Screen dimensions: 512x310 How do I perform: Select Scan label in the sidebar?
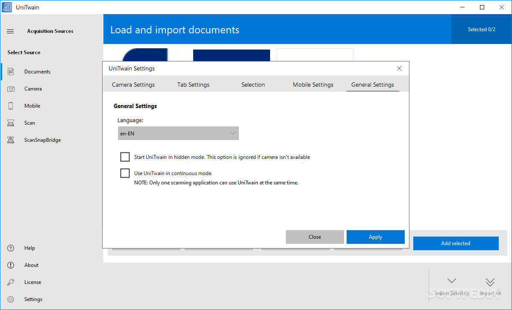(x=29, y=123)
